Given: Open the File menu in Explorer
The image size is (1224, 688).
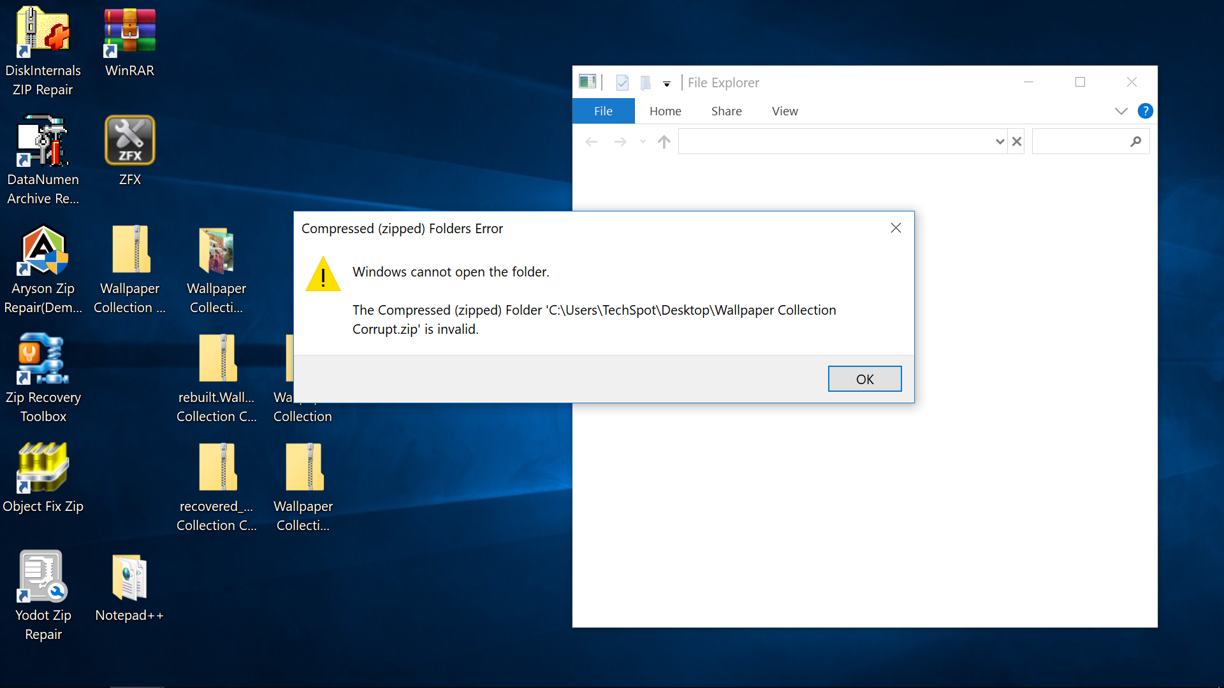Looking at the screenshot, I should coord(603,111).
